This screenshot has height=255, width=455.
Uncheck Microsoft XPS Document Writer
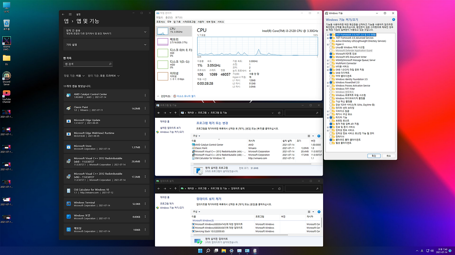331,57
